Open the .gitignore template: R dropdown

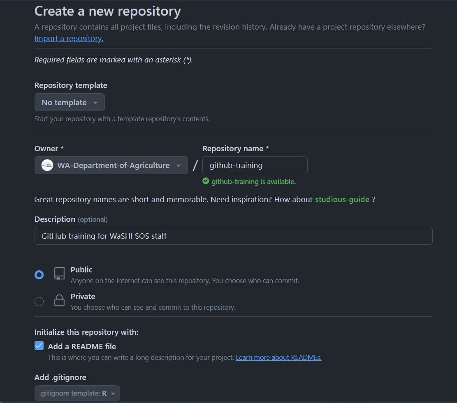tap(73, 394)
